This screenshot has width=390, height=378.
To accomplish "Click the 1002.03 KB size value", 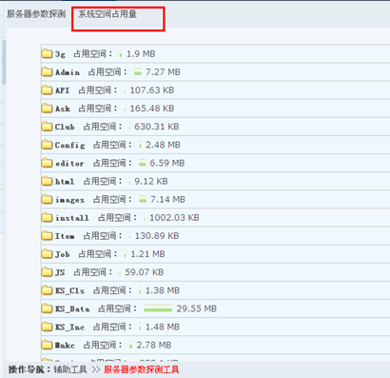I will [174, 218].
